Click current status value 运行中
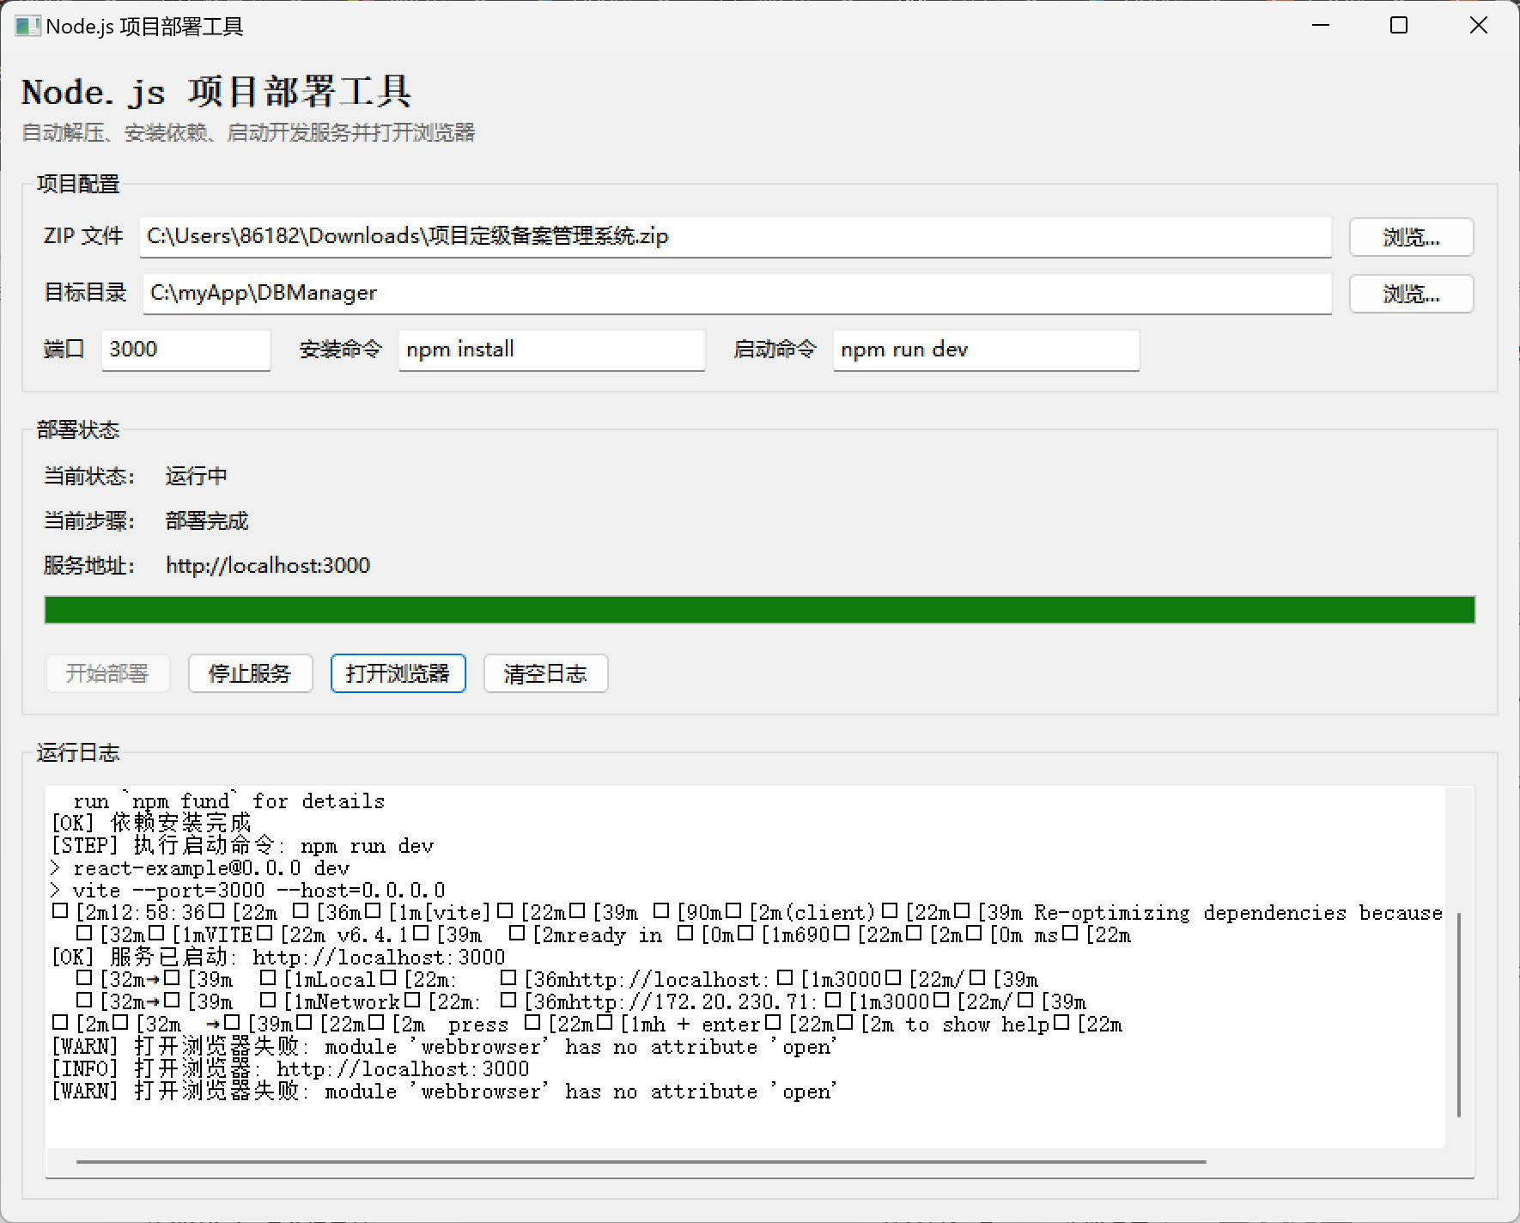The height and width of the screenshot is (1223, 1520). pos(196,476)
